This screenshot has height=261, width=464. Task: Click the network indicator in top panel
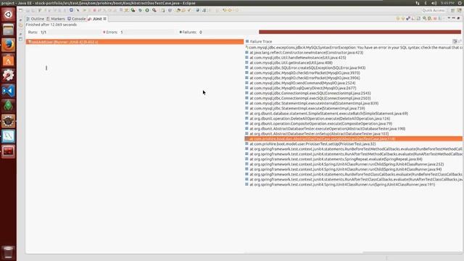pyautogui.click(x=418, y=3)
